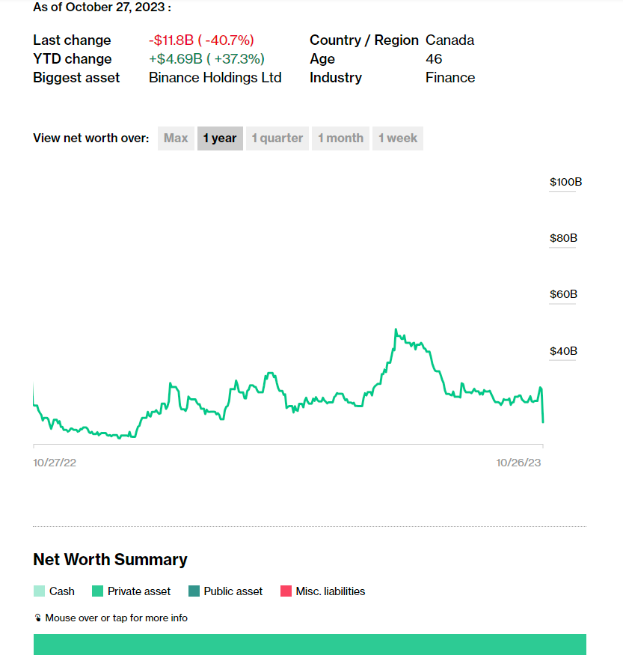Click the sharp drop at chart's end

point(542,412)
